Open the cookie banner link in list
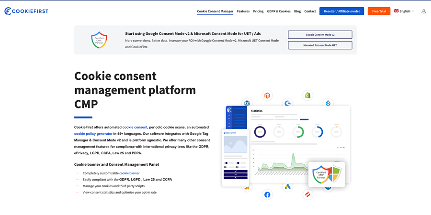 (129, 173)
